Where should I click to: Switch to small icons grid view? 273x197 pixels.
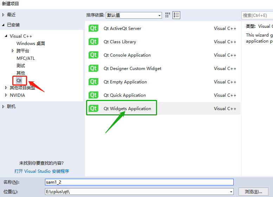point(168,15)
